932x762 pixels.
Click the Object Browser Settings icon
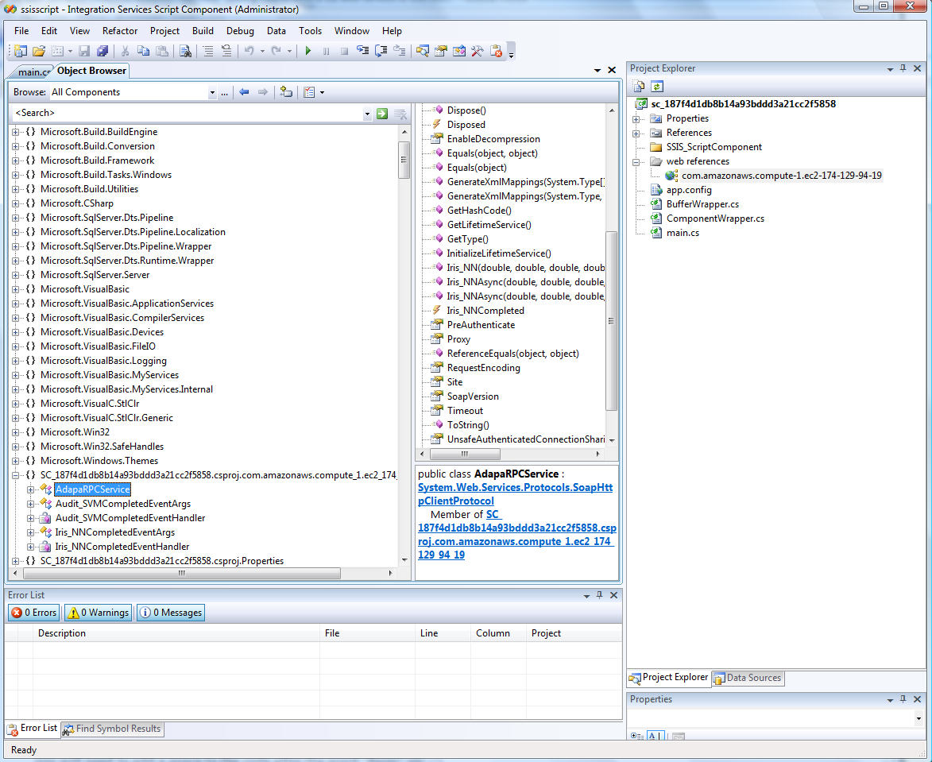tap(310, 92)
